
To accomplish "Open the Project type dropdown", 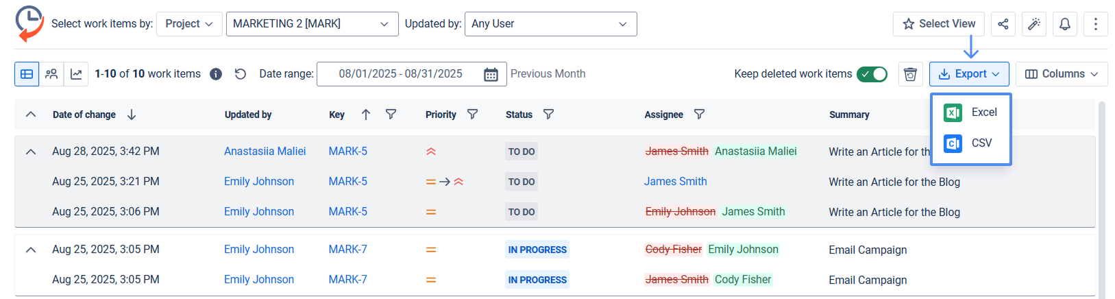I will [189, 24].
